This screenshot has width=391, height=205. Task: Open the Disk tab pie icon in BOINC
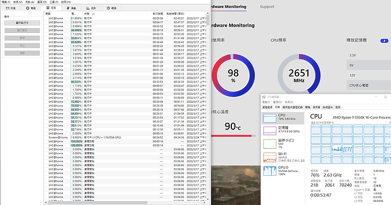(108, 8)
